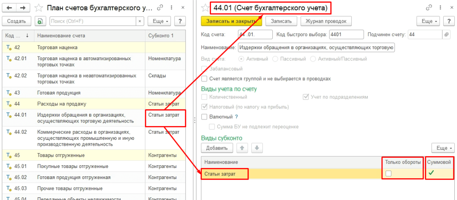
Task: Click the Записать button
Action: [x=281, y=21]
